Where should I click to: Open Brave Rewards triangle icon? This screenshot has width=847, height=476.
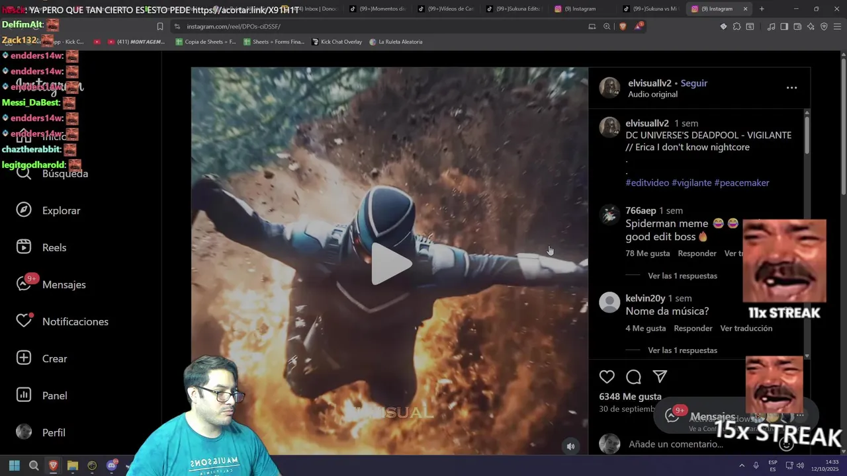click(638, 26)
